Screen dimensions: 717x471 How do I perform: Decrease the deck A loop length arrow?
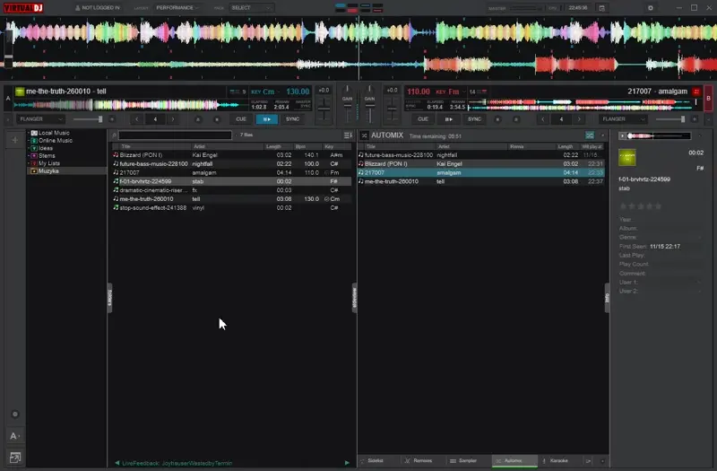coord(137,119)
